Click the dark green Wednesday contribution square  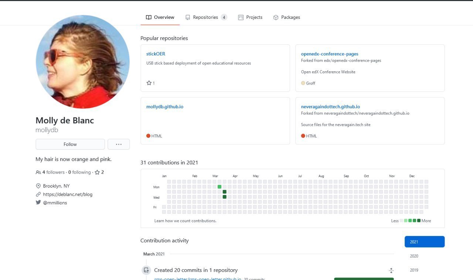pos(225,197)
